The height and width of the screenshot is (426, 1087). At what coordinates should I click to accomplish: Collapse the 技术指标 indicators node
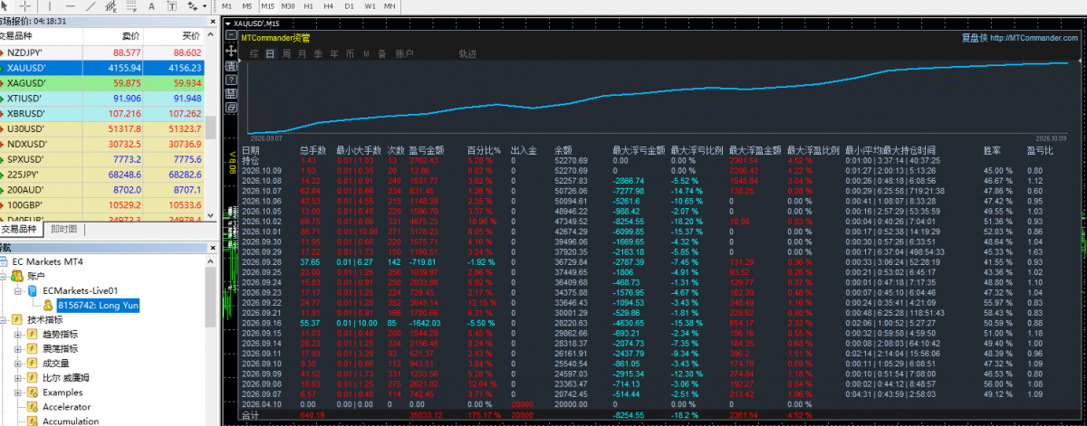[4, 320]
